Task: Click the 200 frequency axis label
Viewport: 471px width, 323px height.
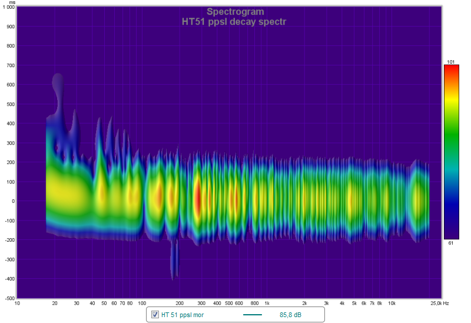Action: tap(180, 303)
